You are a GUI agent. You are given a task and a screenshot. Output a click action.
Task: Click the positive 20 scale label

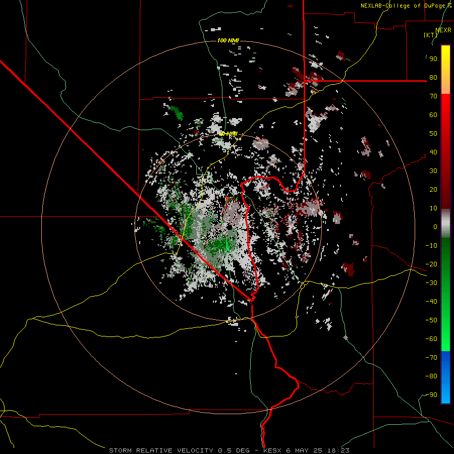[433, 190]
